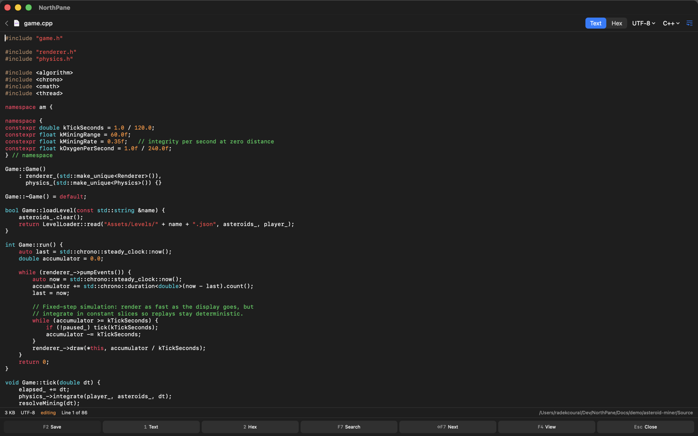This screenshot has width=698, height=436.
Task: Click the while renderer_->pumpEvents() line
Action: (x=75, y=272)
